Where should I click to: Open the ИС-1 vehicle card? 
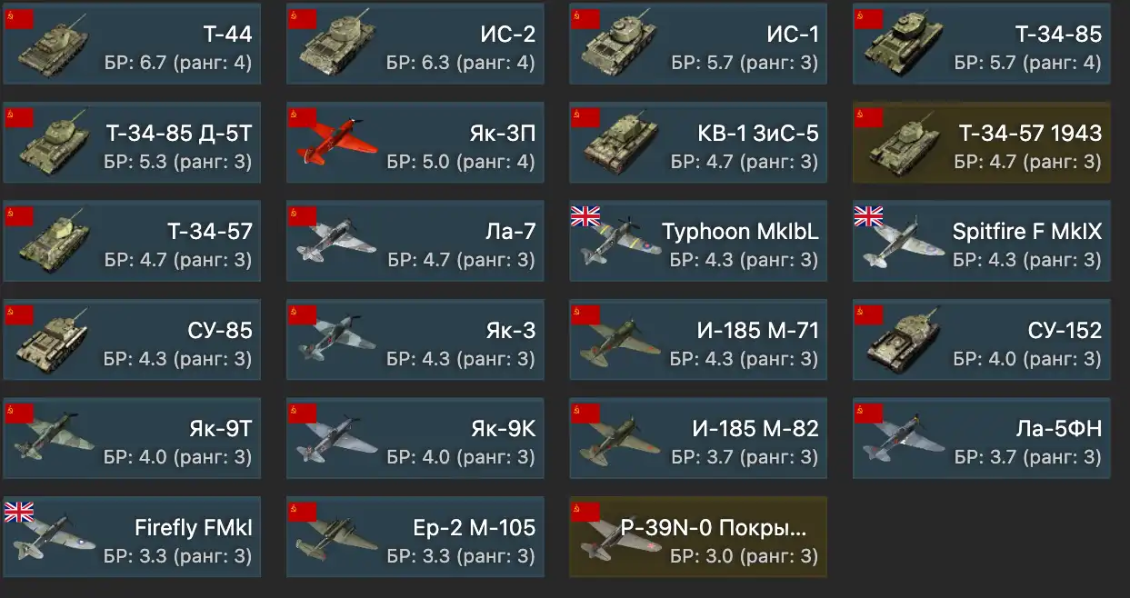click(x=698, y=43)
